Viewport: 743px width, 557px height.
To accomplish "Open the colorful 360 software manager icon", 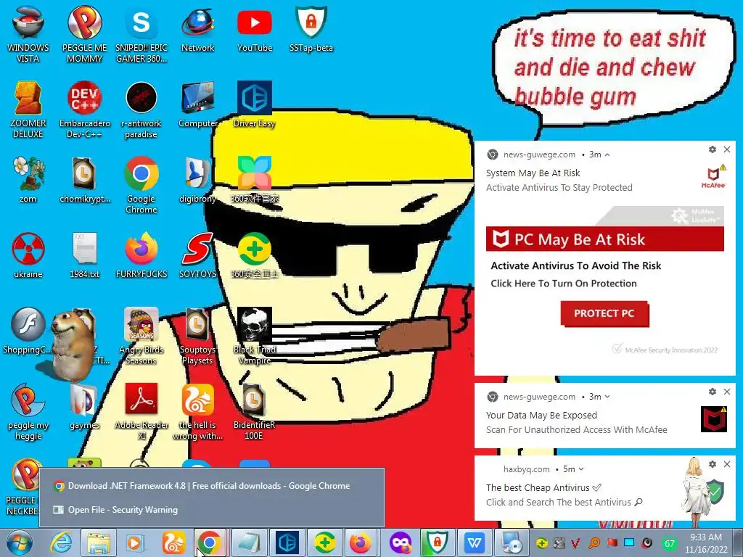I will 255,180.
